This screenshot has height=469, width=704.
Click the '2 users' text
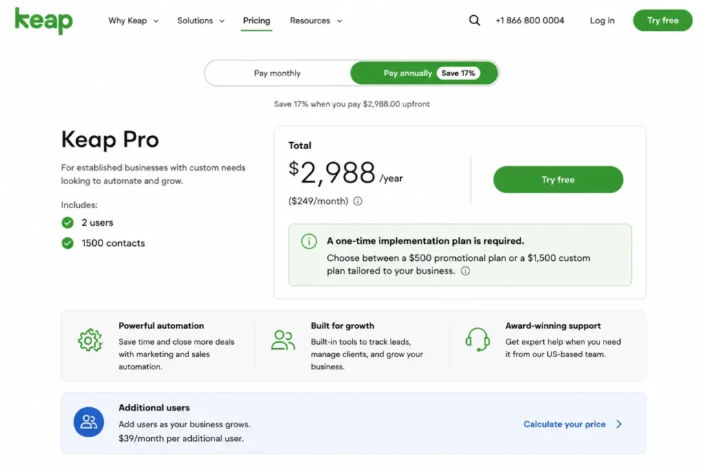click(98, 223)
